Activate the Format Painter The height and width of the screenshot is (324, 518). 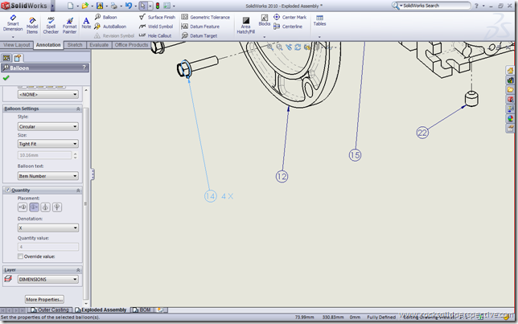click(69, 26)
